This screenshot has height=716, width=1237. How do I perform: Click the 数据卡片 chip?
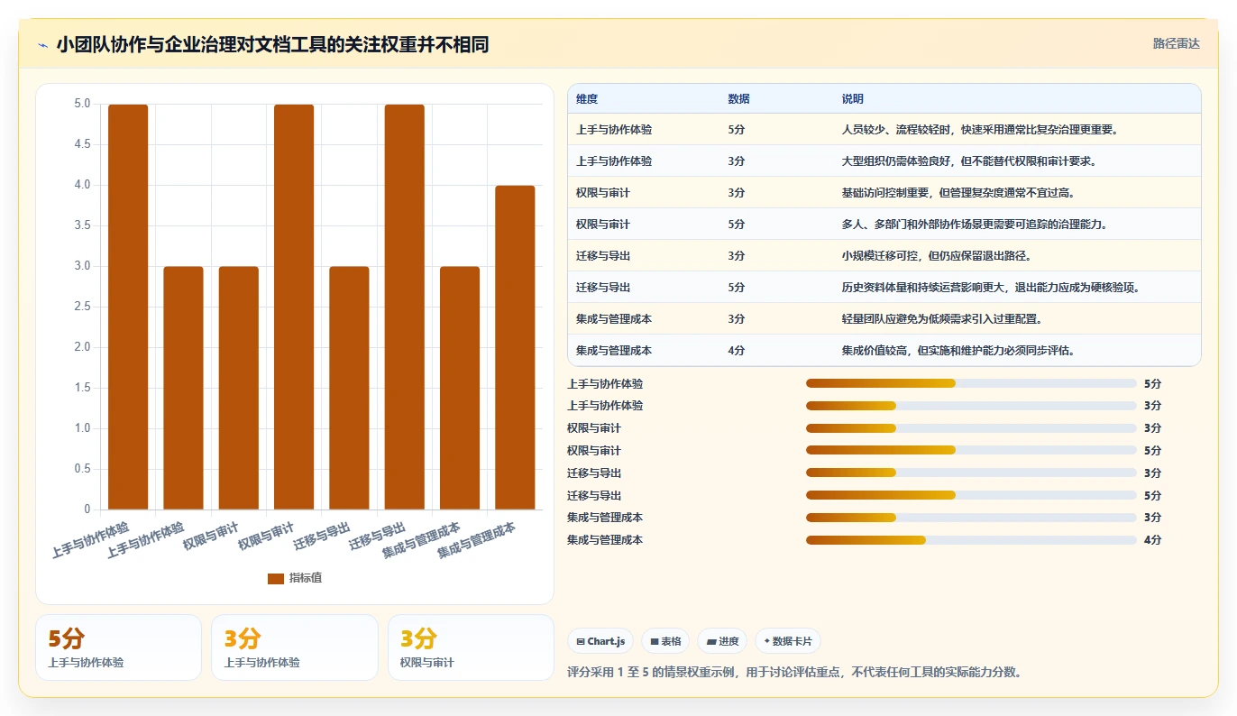pos(788,641)
